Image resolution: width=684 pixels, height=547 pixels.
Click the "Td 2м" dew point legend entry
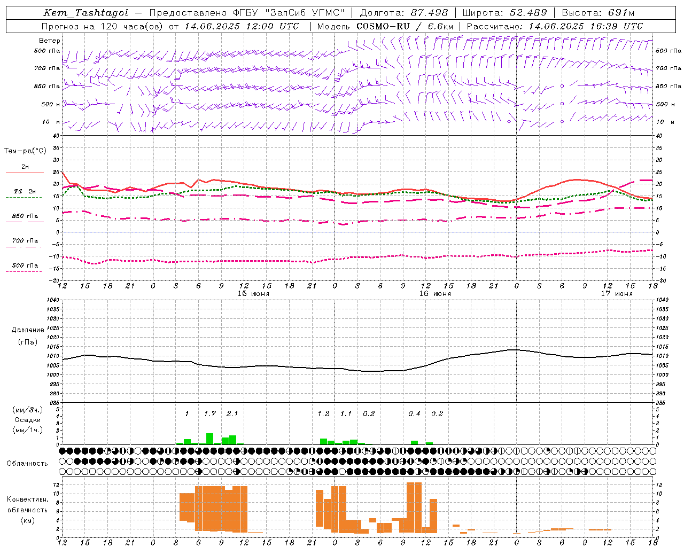point(25,191)
